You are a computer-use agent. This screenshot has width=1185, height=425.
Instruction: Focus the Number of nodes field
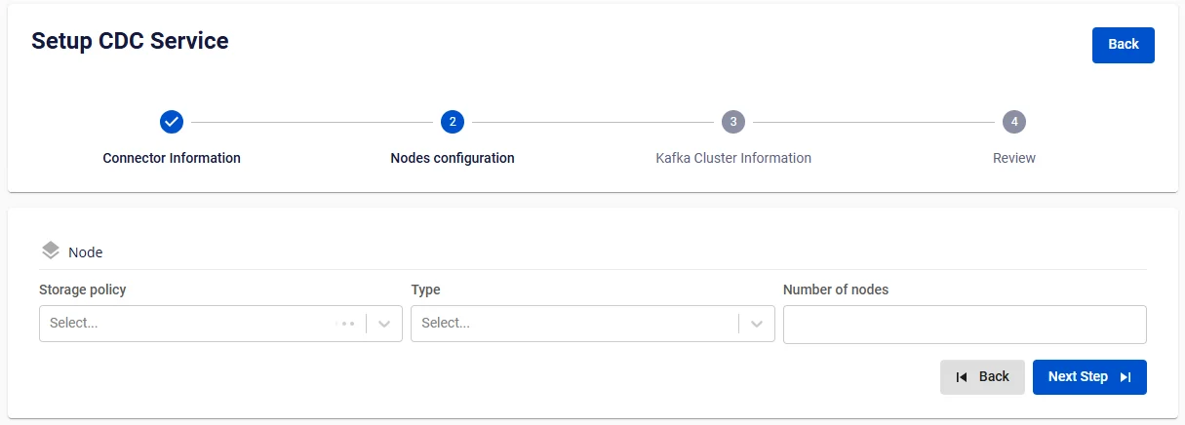[965, 325]
